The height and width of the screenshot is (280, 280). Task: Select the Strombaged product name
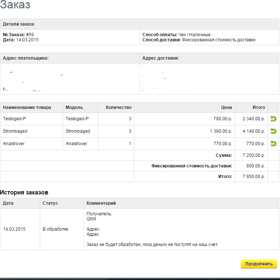(15, 131)
